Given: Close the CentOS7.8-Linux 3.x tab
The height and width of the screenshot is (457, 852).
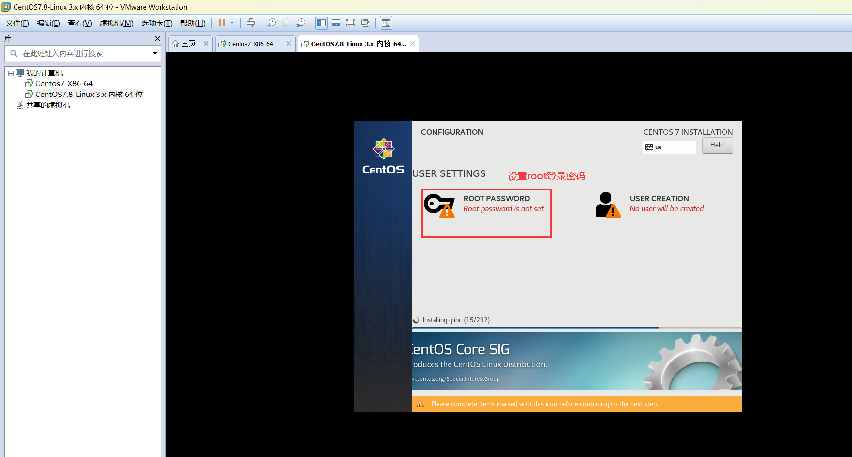Looking at the screenshot, I should point(412,43).
